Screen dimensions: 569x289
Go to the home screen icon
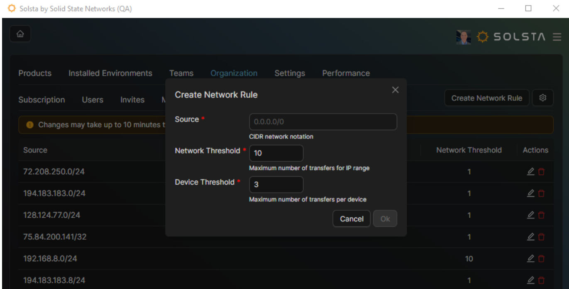pyautogui.click(x=20, y=34)
